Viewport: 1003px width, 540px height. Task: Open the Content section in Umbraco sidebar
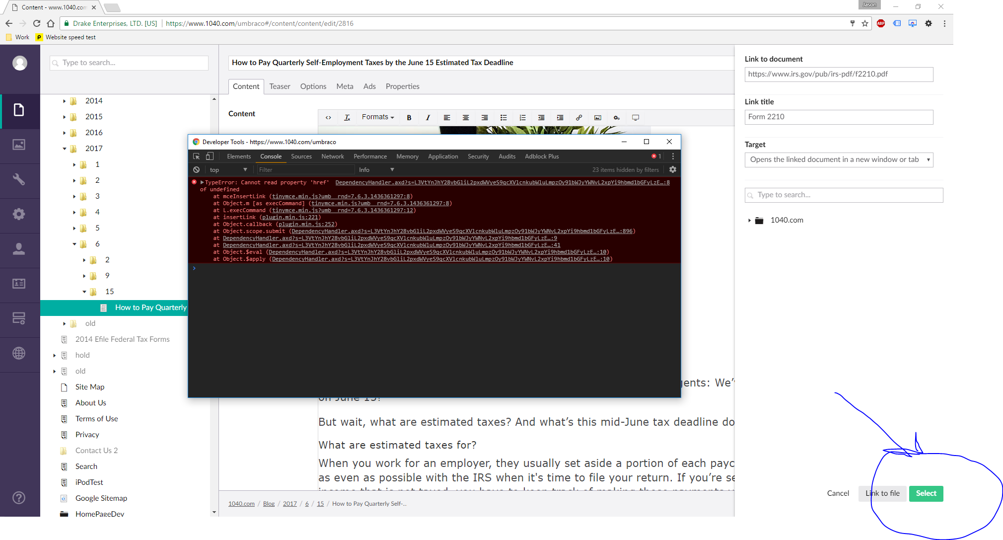point(19,110)
